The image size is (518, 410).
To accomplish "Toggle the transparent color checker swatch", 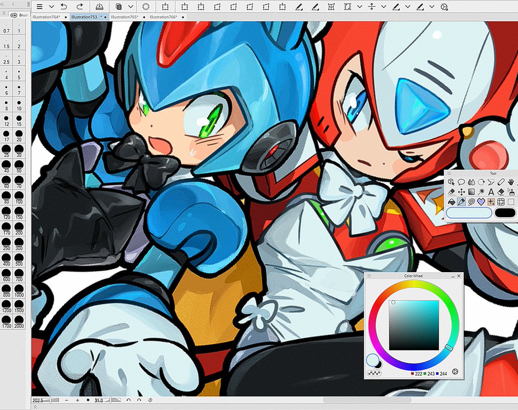I will click(x=374, y=373).
